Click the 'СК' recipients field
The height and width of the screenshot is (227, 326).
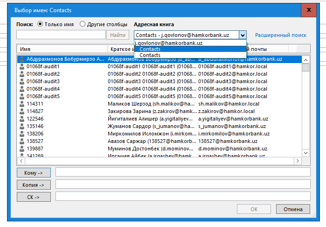click(183, 196)
